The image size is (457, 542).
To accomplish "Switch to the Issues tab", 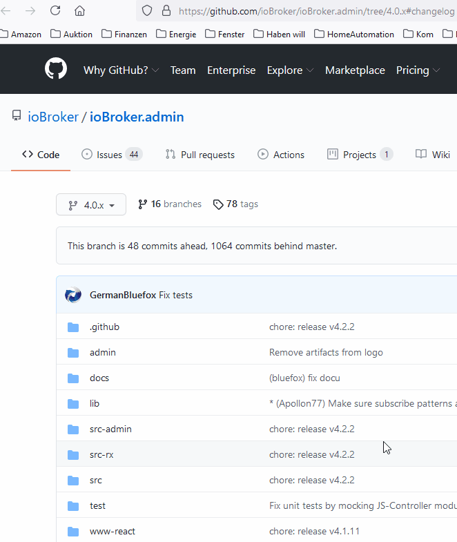I will coord(112,155).
